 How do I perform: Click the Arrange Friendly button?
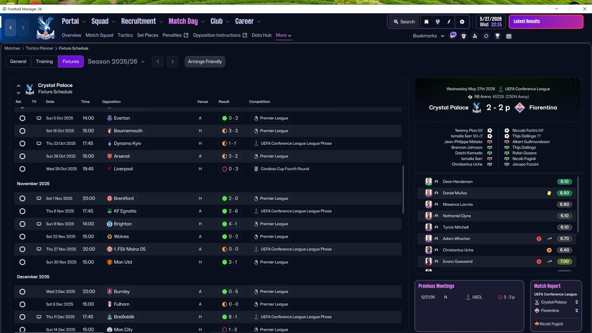(205, 62)
